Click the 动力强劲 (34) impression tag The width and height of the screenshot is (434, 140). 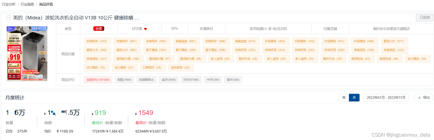pyautogui.click(x=418, y=59)
